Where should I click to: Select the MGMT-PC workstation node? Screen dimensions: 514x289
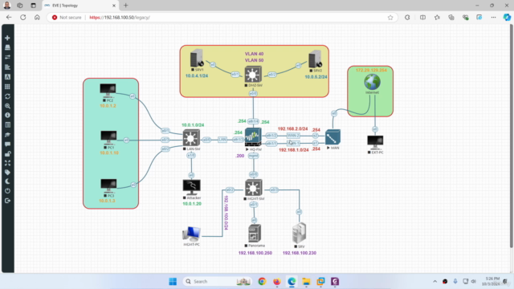pyautogui.click(x=191, y=234)
